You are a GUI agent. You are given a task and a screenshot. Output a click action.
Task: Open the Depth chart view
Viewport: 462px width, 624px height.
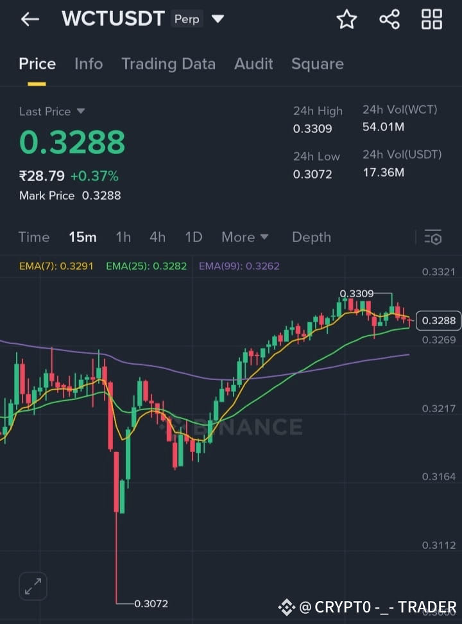coord(312,237)
